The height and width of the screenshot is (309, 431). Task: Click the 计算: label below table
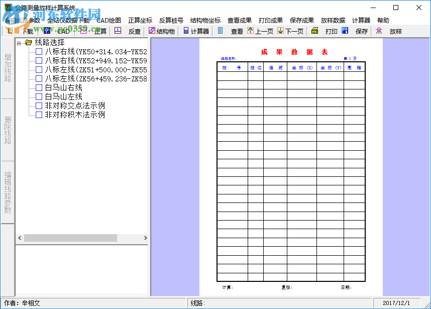(x=228, y=287)
